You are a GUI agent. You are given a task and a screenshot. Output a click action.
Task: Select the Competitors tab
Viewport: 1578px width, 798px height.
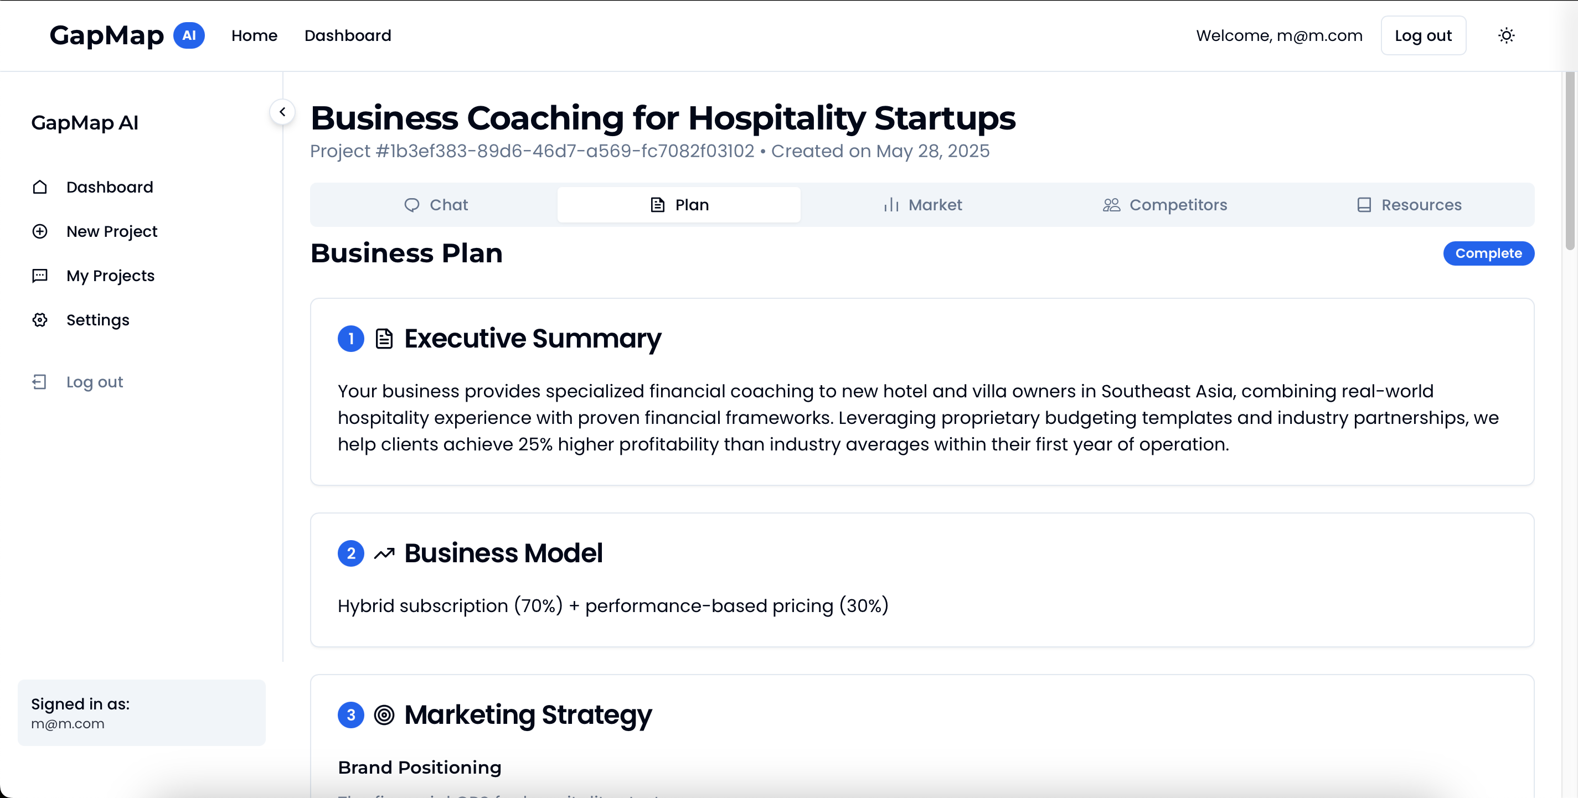pyautogui.click(x=1165, y=205)
